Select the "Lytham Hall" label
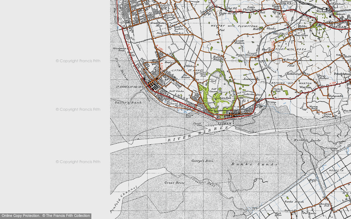The width and height of the screenshot is (351, 219). (x=223, y=98)
